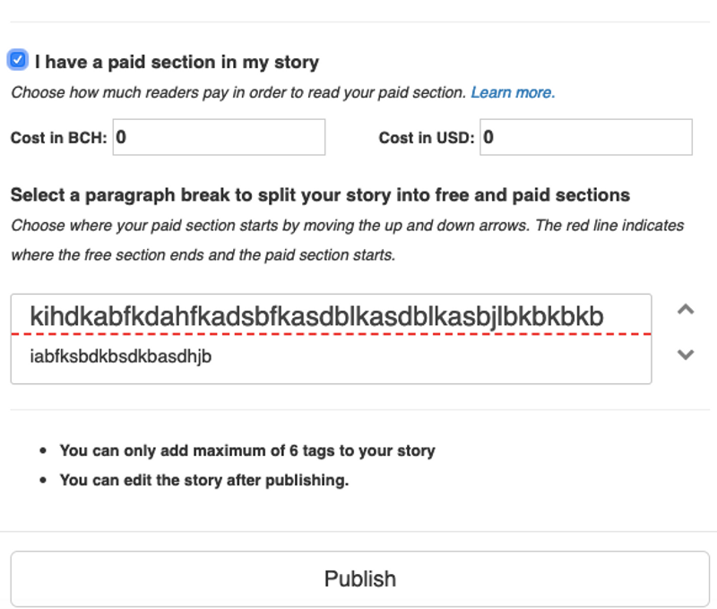Focus the Cost in BCH field
The image size is (717, 609).
tap(219, 137)
